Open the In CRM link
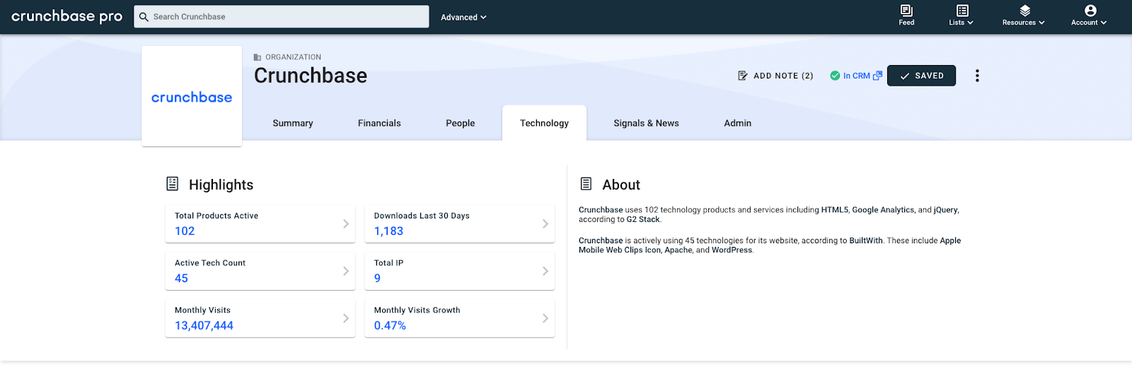Screen dimensions: 1132x372 (x=856, y=76)
